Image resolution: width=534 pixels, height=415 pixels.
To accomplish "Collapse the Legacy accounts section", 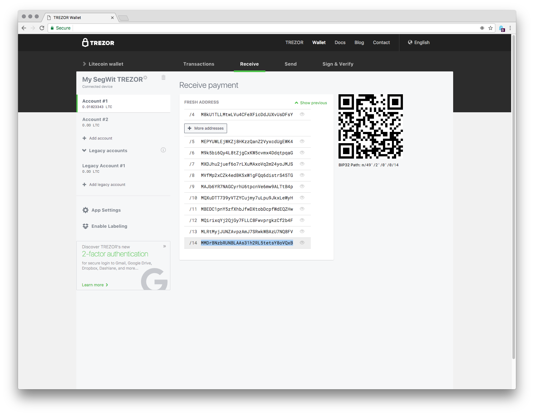I will tap(105, 151).
